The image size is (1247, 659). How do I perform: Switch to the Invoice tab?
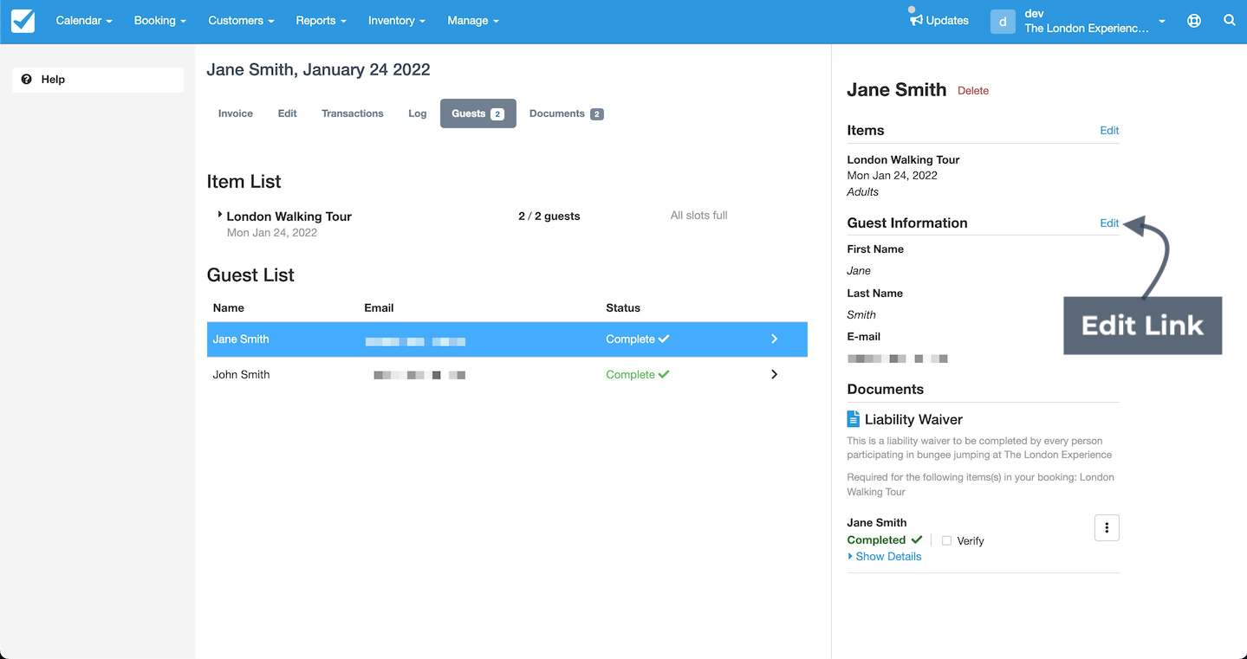click(236, 113)
